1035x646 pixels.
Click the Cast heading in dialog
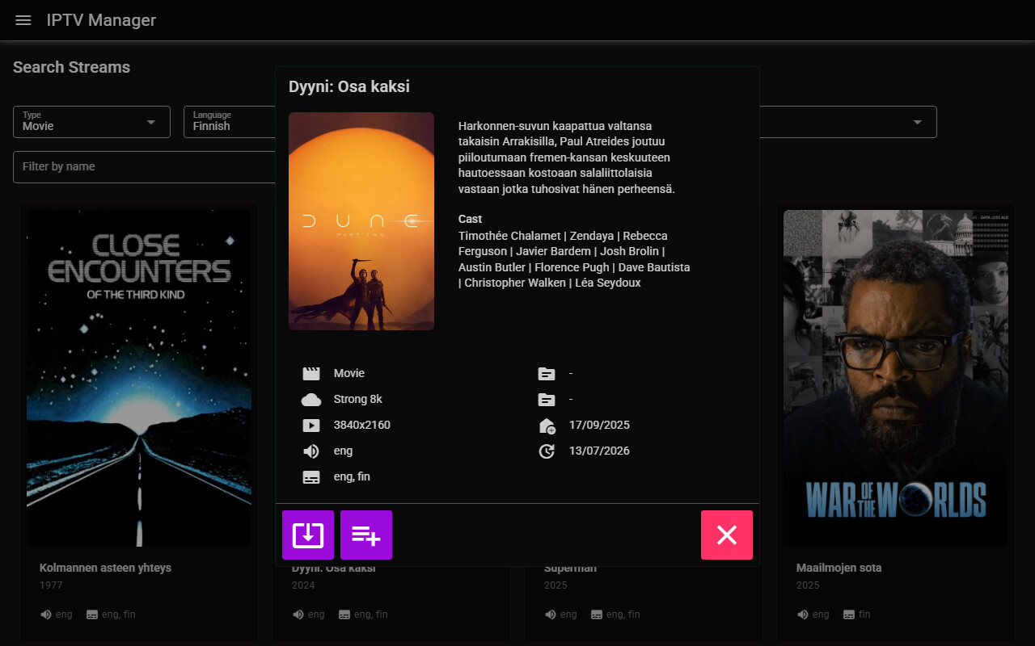[470, 219]
